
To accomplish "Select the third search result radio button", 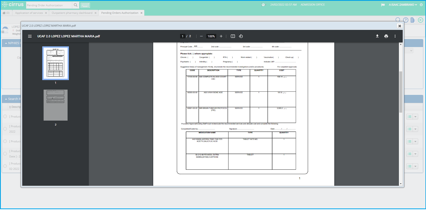I will pos(5,141).
